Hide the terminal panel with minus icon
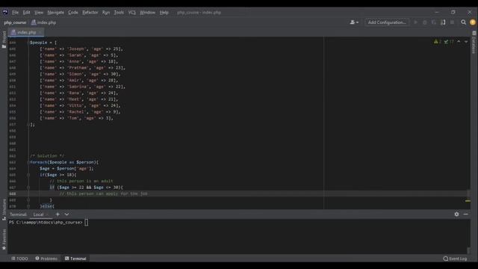 [465, 214]
